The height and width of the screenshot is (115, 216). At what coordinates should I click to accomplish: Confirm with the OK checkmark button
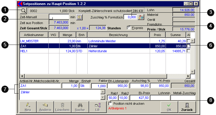169,107
